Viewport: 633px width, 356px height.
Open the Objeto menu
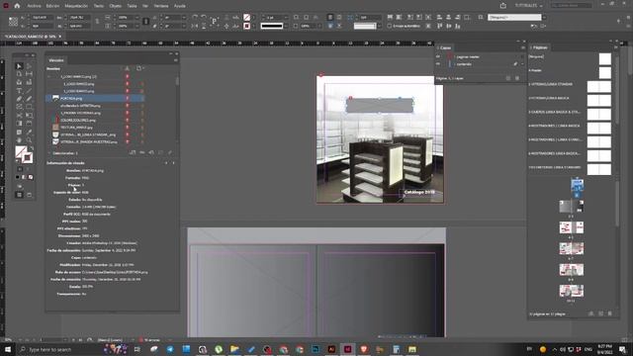tap(115, 6)
